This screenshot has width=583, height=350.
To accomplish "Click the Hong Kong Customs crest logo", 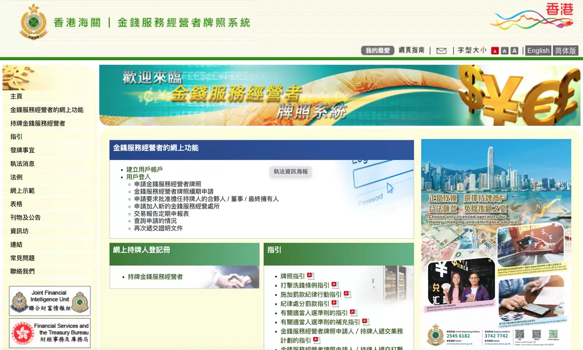I will coord(34,22).
